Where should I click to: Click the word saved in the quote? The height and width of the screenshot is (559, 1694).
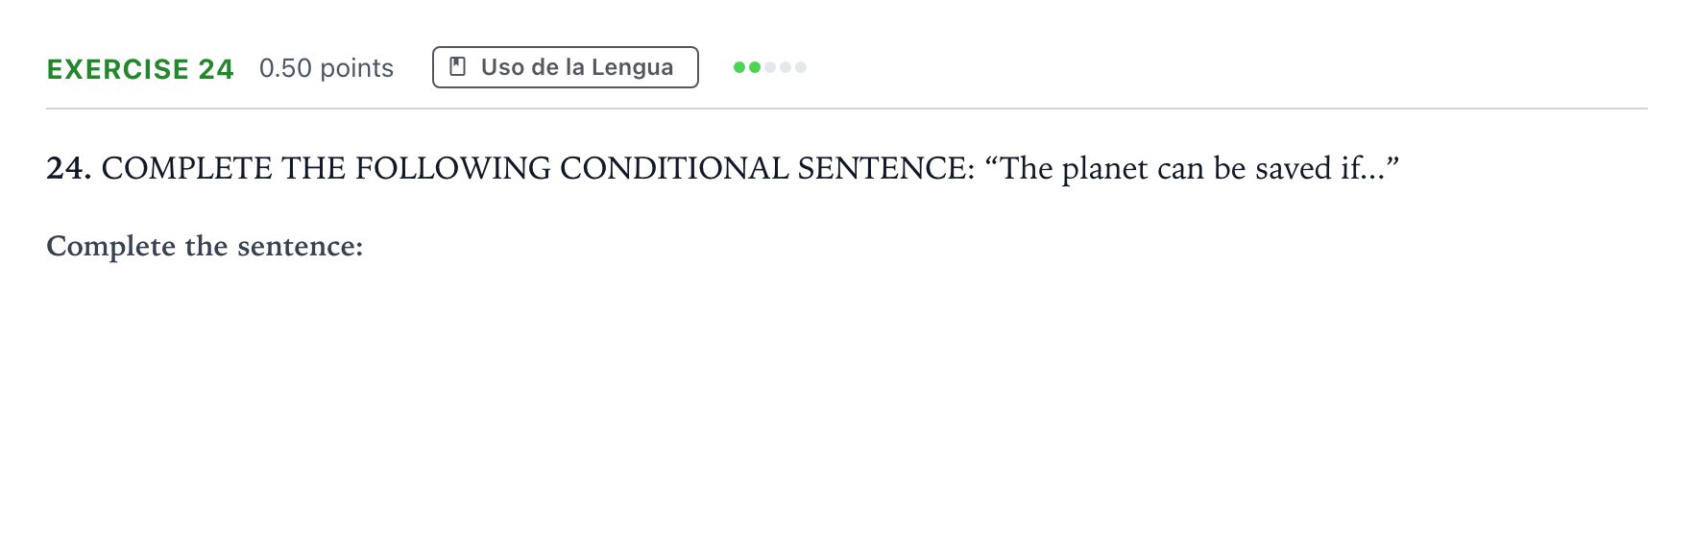click(x=1294, y=168)
